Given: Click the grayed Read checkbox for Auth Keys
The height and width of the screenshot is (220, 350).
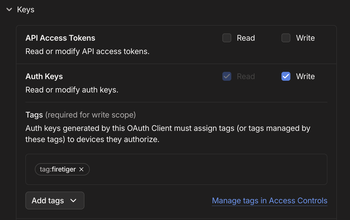Looking at the screenshot, I should tap(227, 76).
